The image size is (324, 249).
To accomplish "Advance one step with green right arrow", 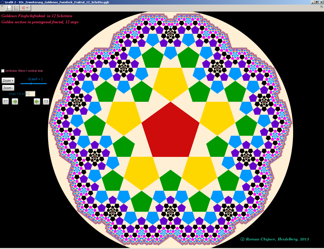I will click(x=37, y=101).
